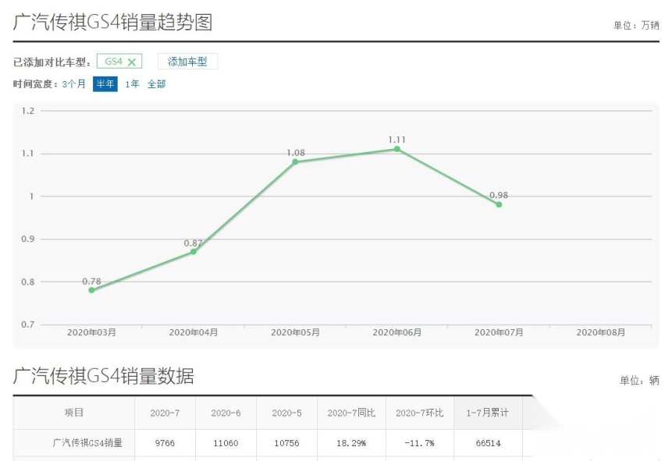Click the 2020-7 column header
This screenshot has height=461, width=665.
click(x=165, y=413)
